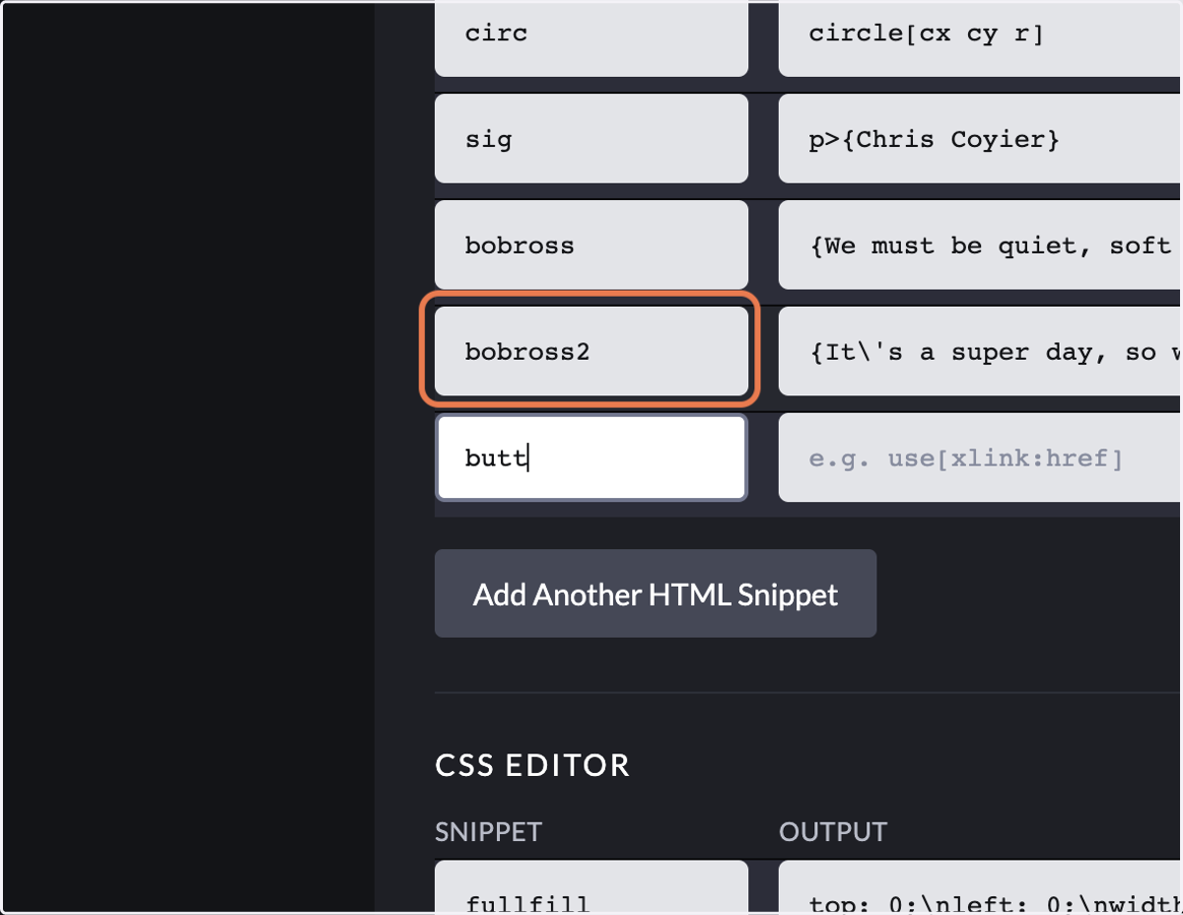Click the 'fullfill' CSS snippet field
The height and width of the screenshot is (915, 1183).
591,887
